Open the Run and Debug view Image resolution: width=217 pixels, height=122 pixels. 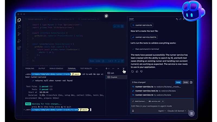[x=19, y=41]
